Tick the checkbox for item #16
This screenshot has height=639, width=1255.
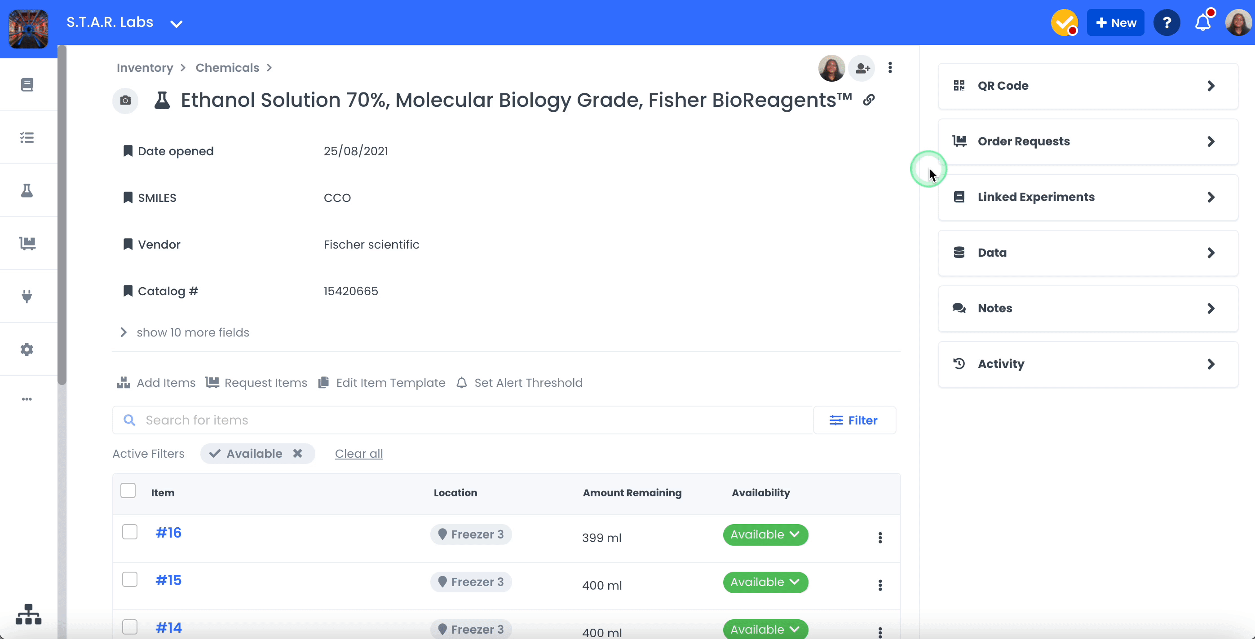tap(130, 532)
